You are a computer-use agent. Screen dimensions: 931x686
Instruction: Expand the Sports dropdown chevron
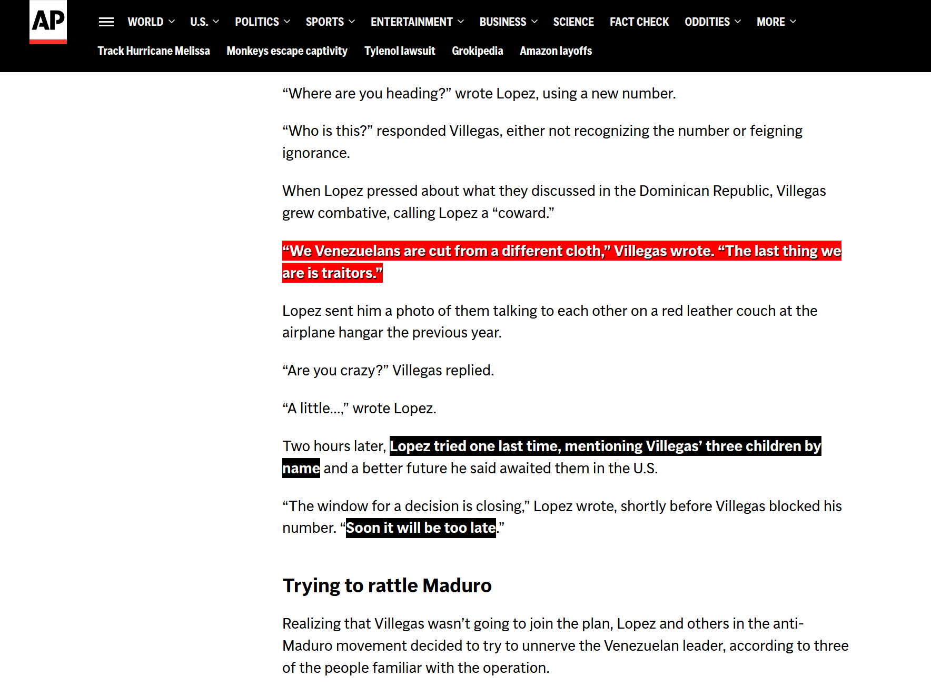point(352,22)
